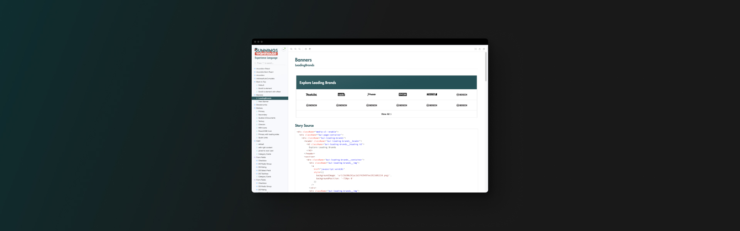Open the canvas in a new tab
Viewport: 740px width, 231px height.
click(x=480, y=49)
